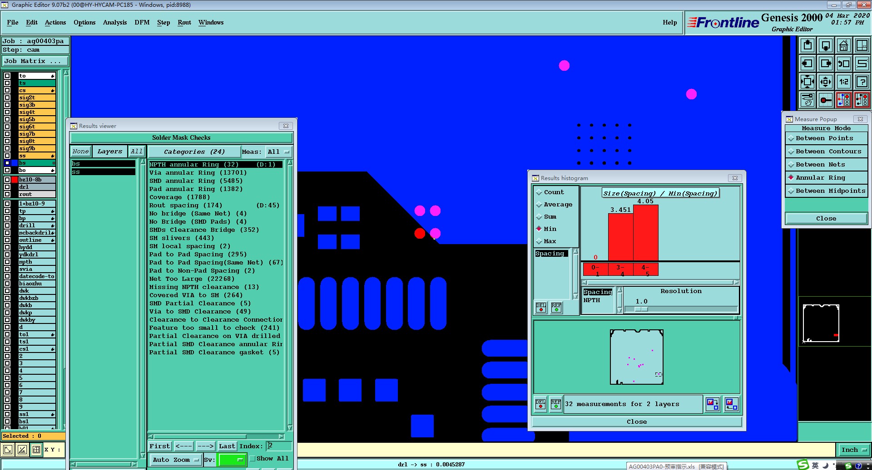This screenshot has width=872, height=470.
Task: Click the pan down arrow icon
Action: 826,45
